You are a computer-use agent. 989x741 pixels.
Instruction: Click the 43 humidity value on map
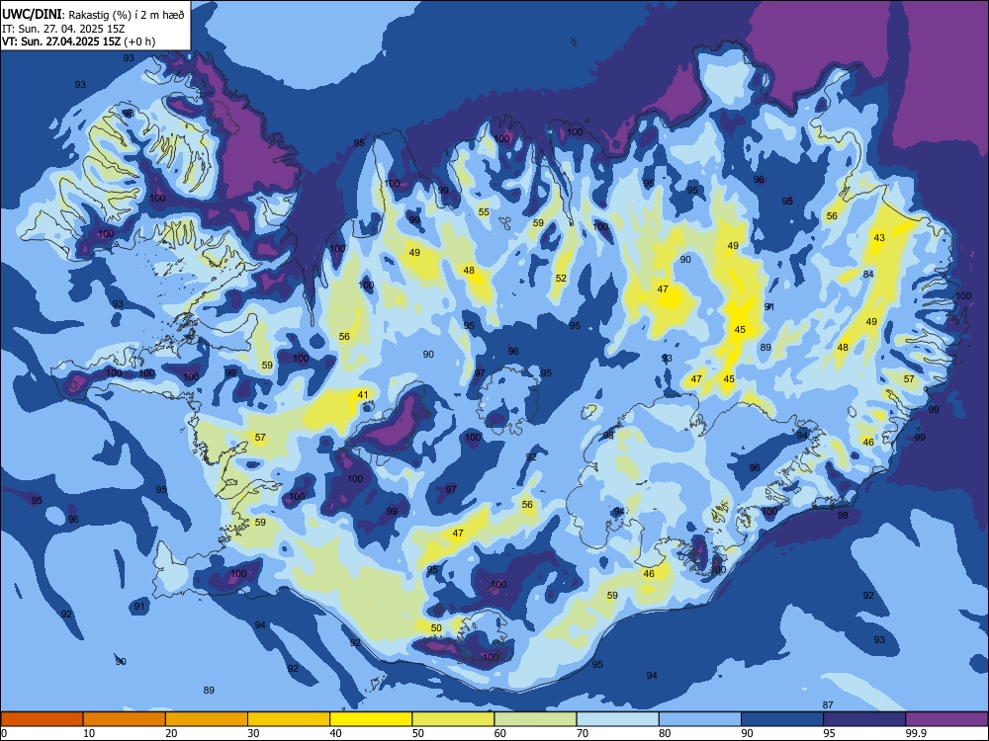[879, 237]
